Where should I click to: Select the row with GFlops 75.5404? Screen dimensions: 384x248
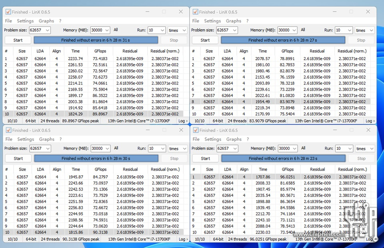[x=280, y=114]
